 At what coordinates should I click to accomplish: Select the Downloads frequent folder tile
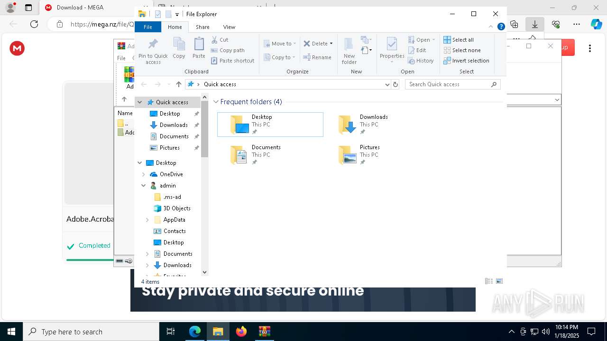(x=378, y=125)
